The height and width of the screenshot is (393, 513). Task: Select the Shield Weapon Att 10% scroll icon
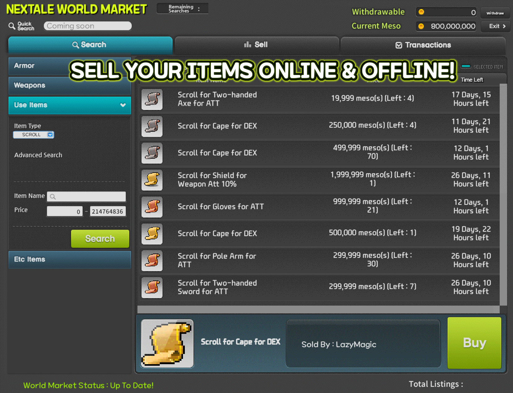[x=152, y=180]
